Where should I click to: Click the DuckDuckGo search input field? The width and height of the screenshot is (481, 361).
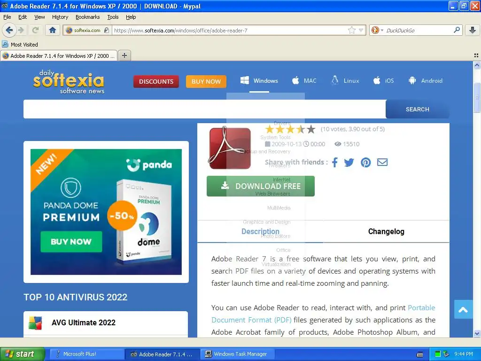click(418, 30)
